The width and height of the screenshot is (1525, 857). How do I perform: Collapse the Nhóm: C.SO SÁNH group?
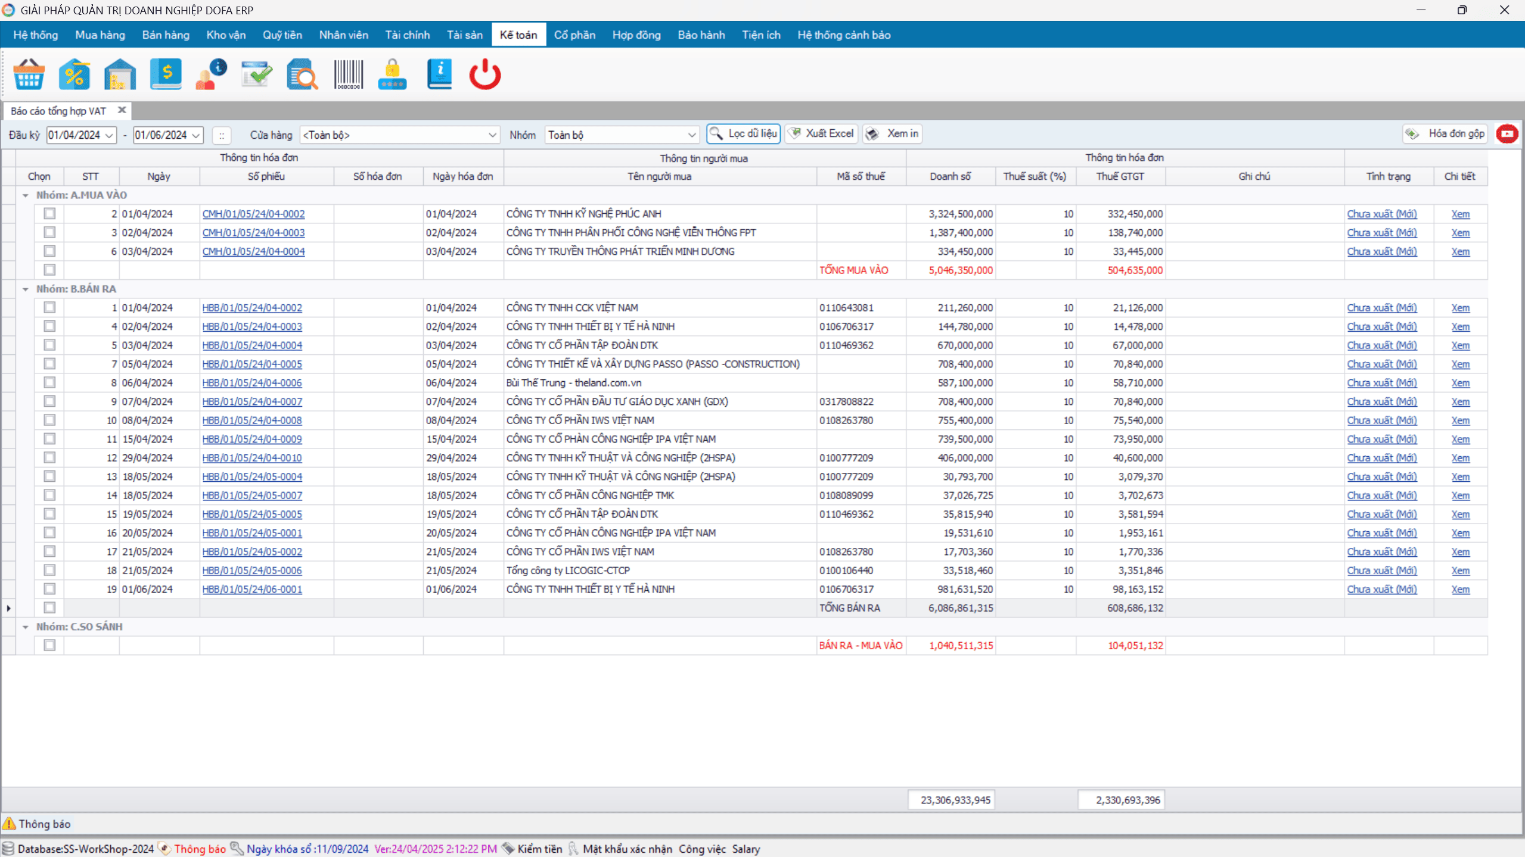(x=26, y=627)
